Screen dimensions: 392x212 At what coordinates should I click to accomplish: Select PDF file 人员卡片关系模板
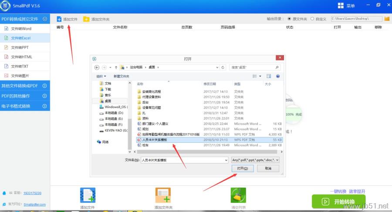click(x=210, y=140)
